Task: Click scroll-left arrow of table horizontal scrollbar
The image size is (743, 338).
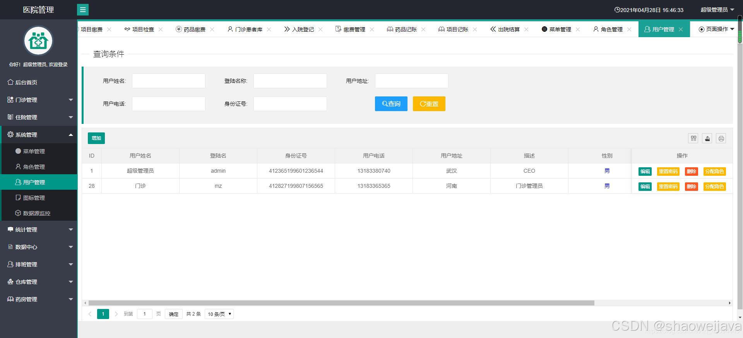Action: point(85,303)
